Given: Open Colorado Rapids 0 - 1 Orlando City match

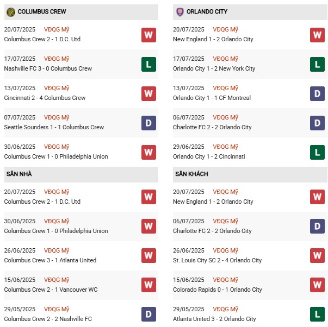Looking at the screenshot, I should coord(213,290).
